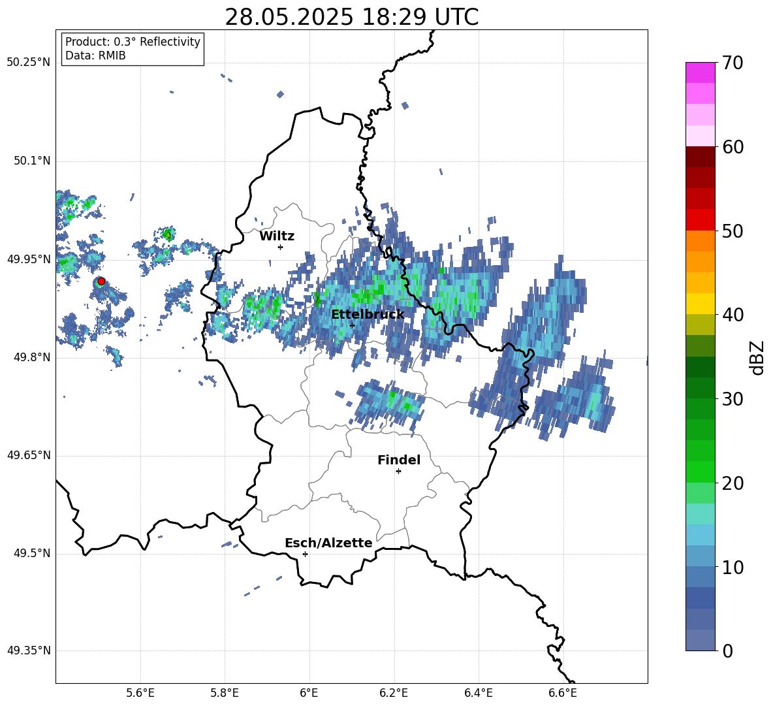
Task: Click the colorbar tick label '20'
Action: click(x=733, y=483)
